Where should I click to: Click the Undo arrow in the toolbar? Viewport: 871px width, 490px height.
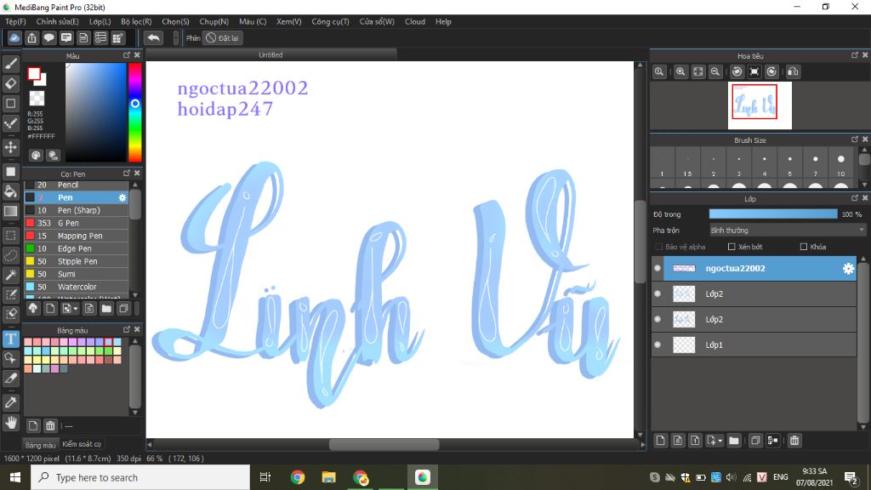click(153, 37)
